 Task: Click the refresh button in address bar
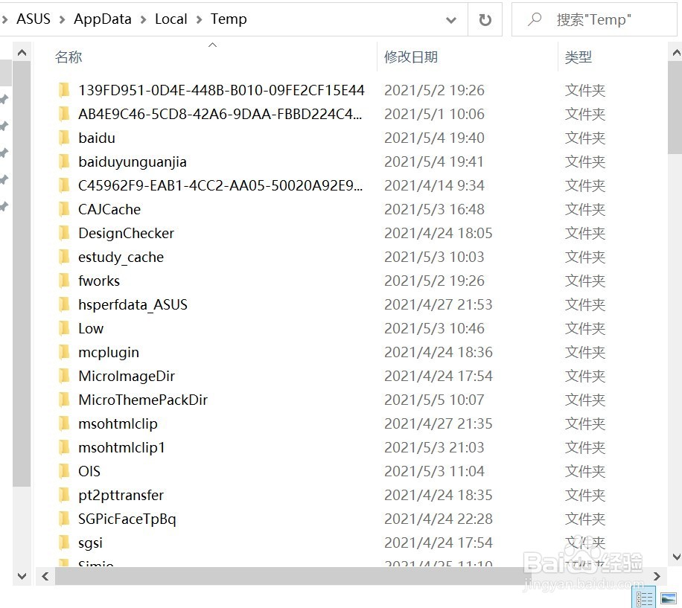485,19
